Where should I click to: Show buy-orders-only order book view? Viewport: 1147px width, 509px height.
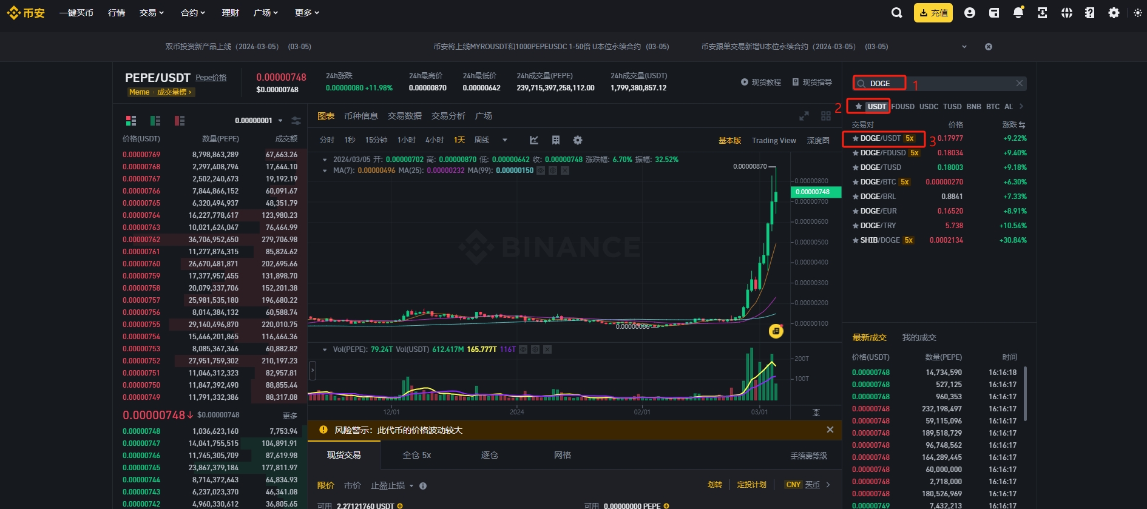(x=155, y=121)
